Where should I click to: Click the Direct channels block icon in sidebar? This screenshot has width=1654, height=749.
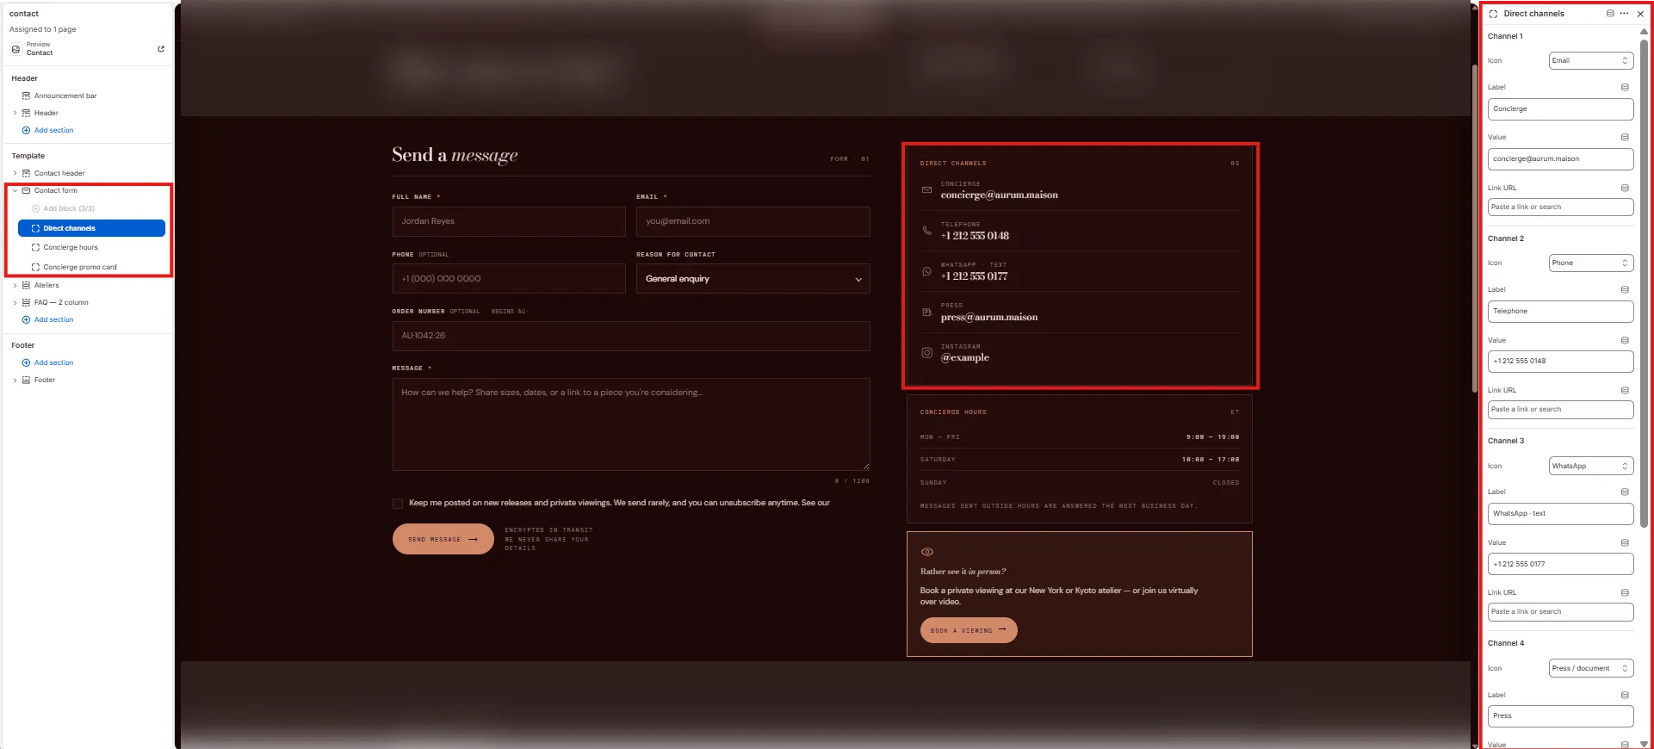pos(35,228)
